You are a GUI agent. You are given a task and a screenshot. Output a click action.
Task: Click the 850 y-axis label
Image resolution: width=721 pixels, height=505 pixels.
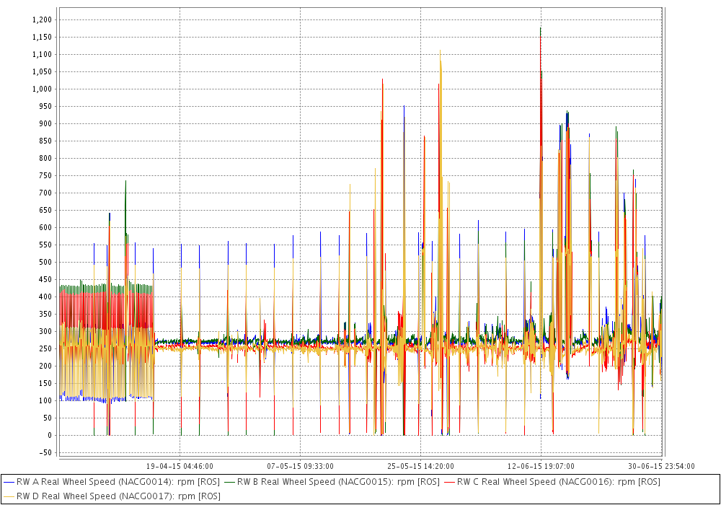tap(45, 141)
